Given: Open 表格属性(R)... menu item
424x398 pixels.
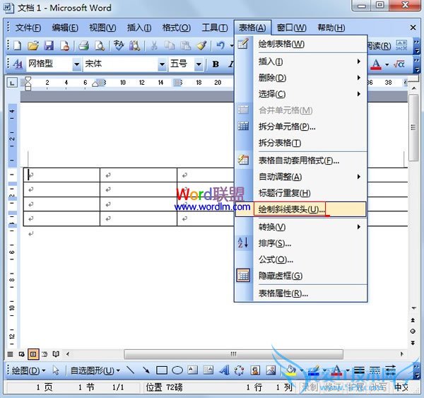Looking at the screenshot, I should click(301, 293).
